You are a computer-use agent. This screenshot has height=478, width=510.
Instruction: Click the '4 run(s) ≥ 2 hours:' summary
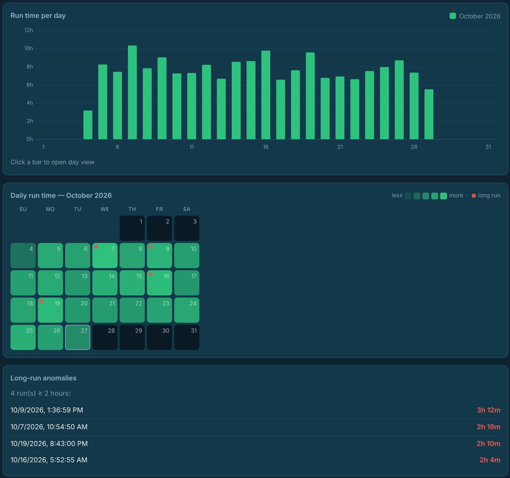tap(40, 393)
